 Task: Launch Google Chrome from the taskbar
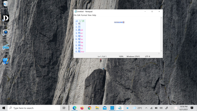pos(90,108)
